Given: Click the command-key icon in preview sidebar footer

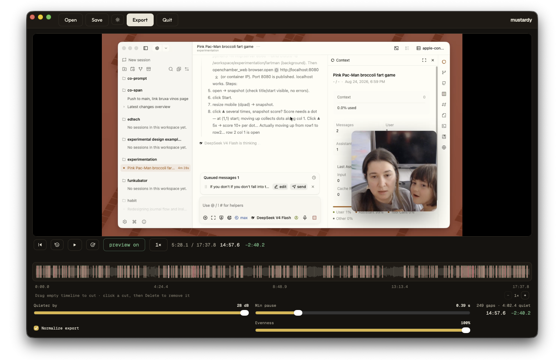Looking at the screenshot, I should (134, 222).
